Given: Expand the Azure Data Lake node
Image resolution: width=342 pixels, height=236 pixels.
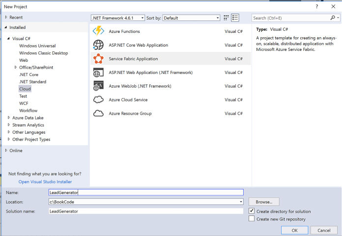Looking at the screenshot, I should point(9,118).
